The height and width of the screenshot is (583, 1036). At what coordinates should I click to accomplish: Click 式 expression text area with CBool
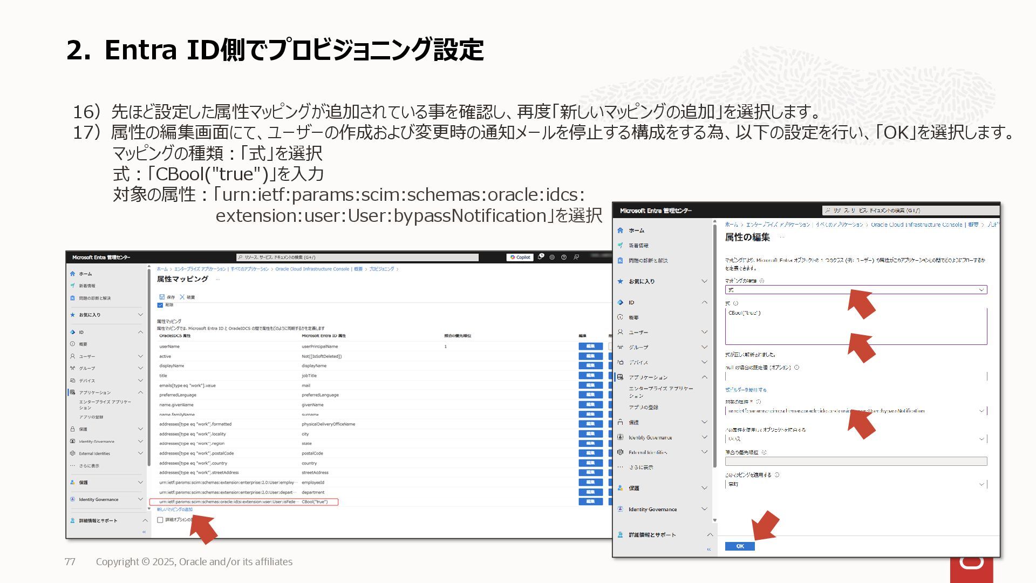point(856,327)
